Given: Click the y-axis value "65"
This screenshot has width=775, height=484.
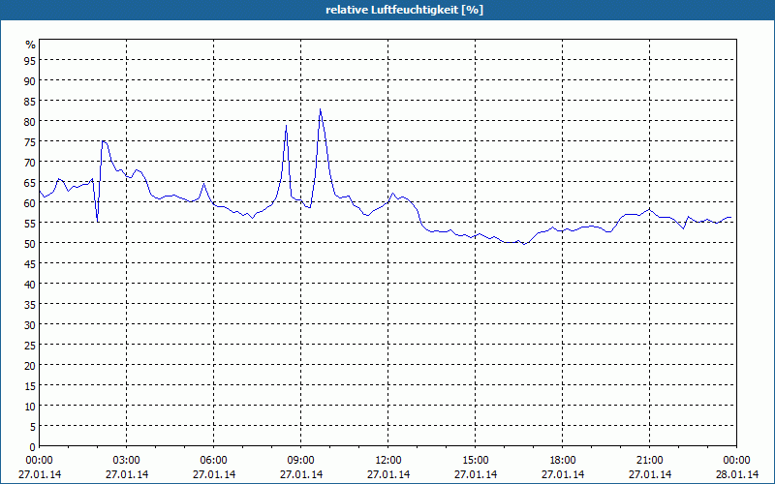Looking at the screenshot, I should 30,182.
